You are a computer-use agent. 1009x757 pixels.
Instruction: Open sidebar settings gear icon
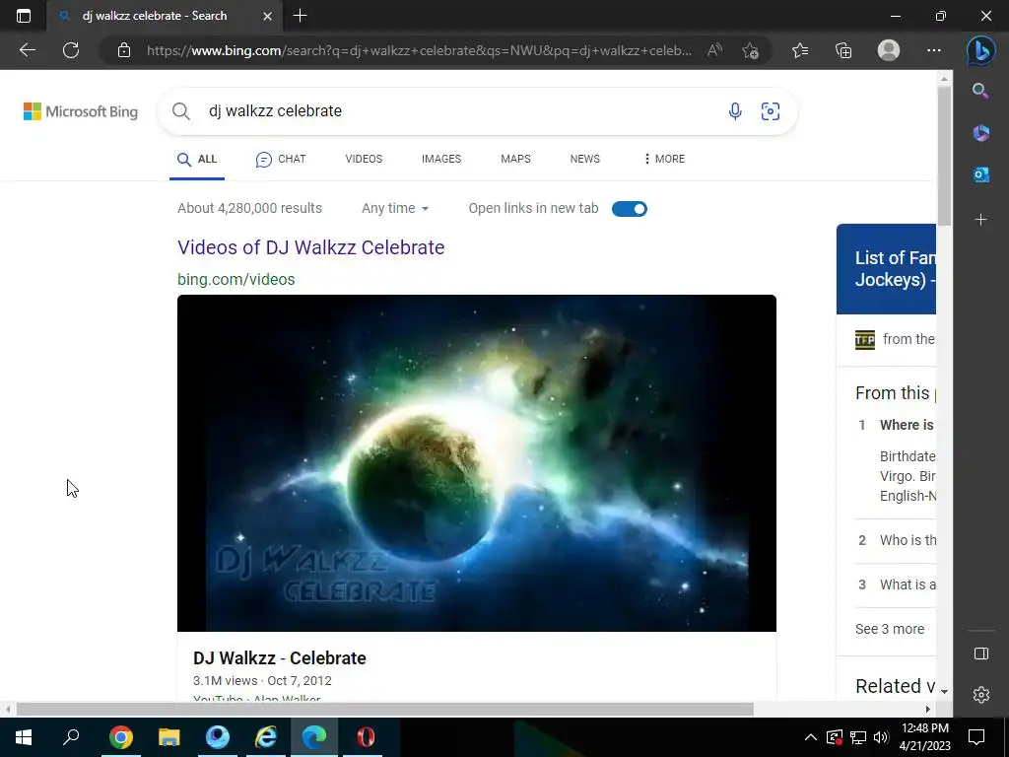[x=980, y=695]
